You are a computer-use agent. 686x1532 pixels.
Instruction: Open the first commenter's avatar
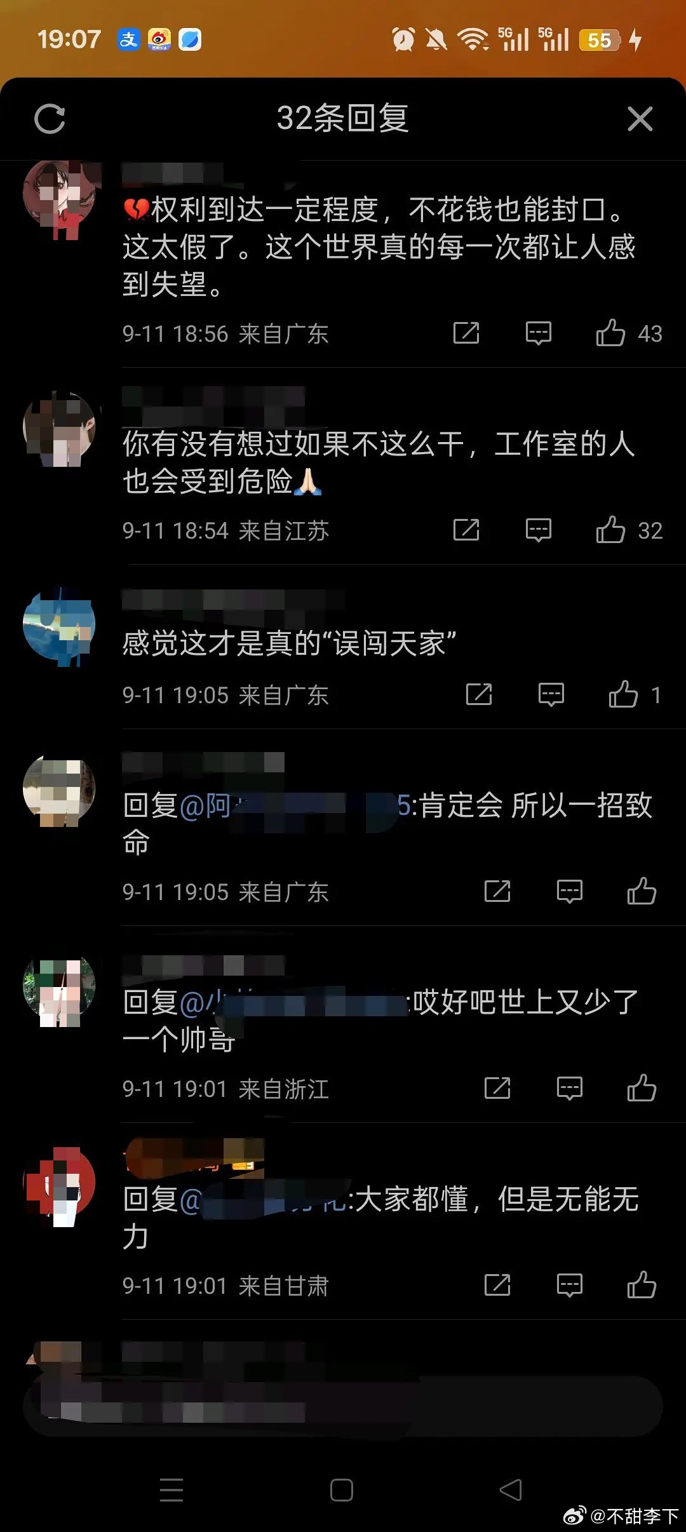click(59, 198)
